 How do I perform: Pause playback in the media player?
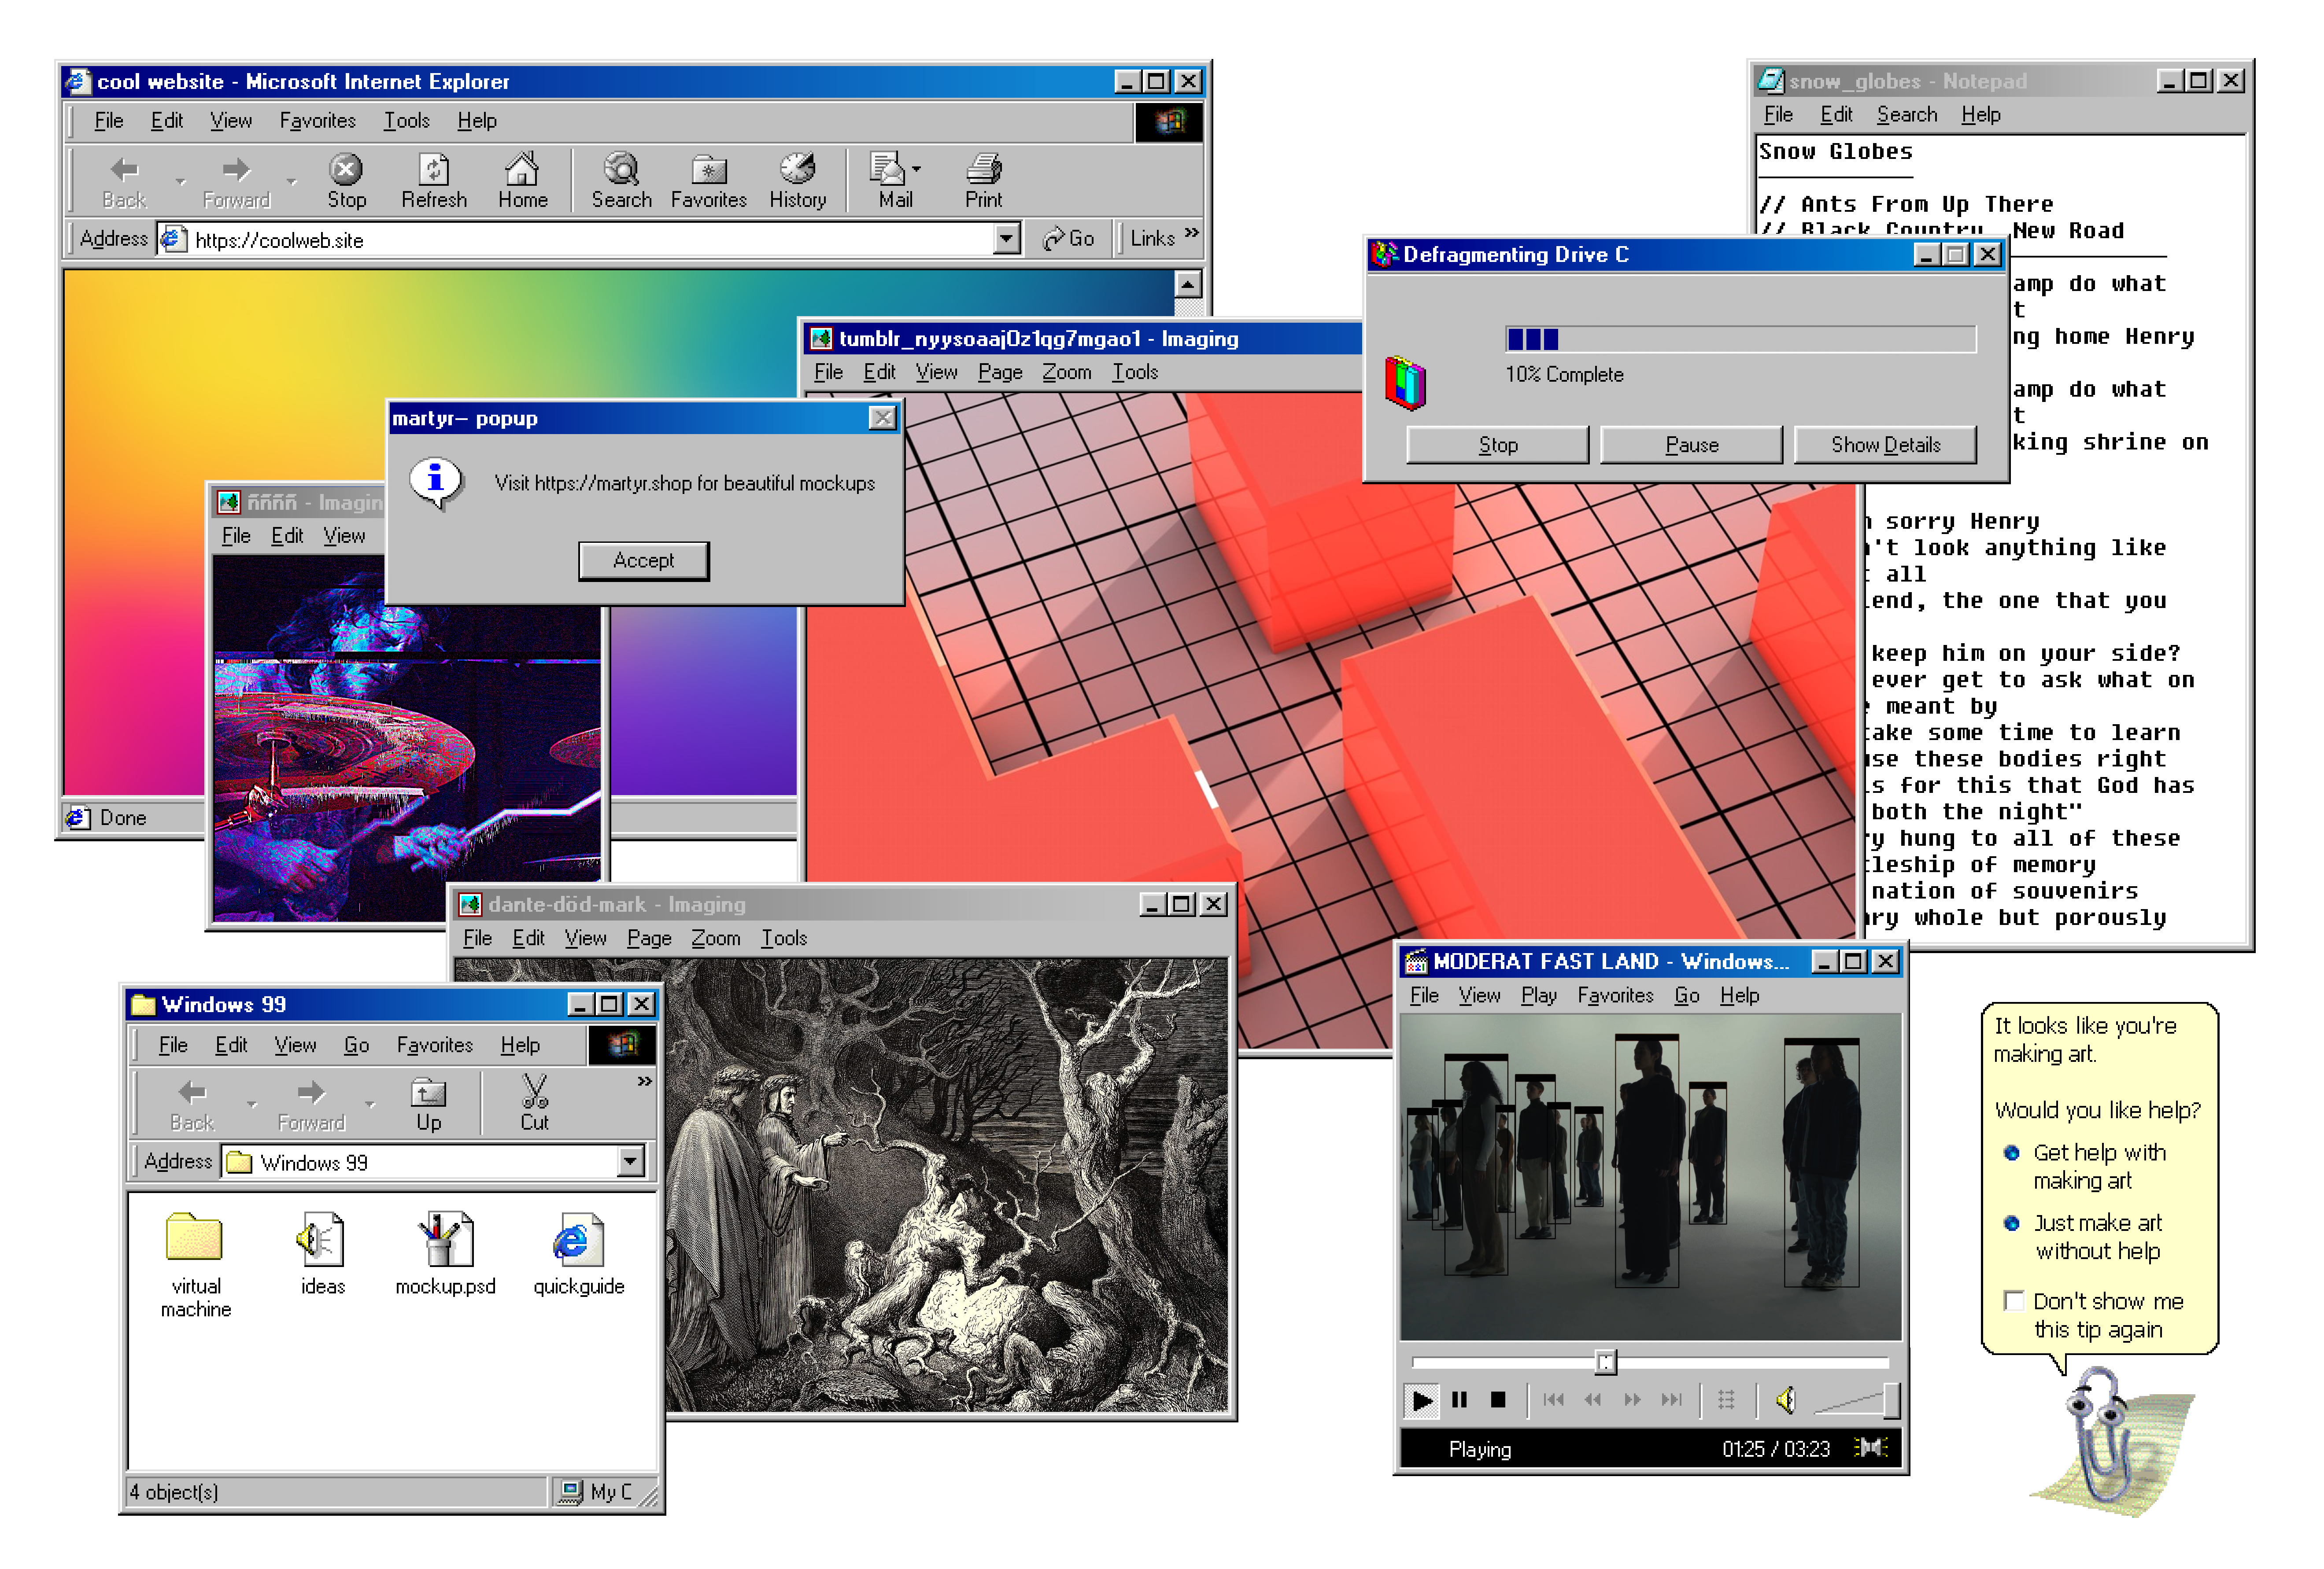click(x=1459, y=1399)
